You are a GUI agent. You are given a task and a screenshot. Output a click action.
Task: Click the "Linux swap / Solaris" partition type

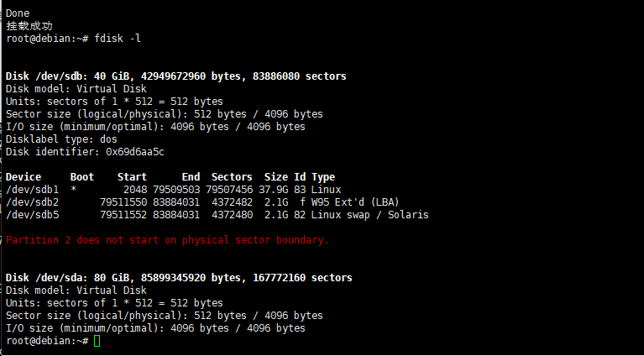[x=369, y=215]
